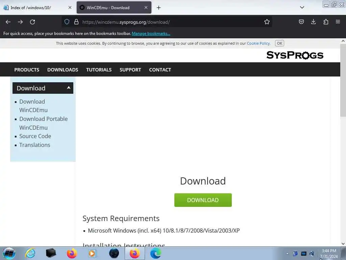Open the Cookie Policy link
The height and width of the screenshot is (260, 346).
coord(258,43)
